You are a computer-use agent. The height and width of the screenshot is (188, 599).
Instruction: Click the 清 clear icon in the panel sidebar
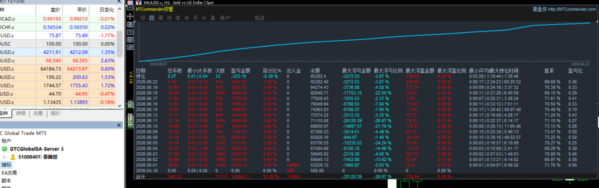pos(130,25)
